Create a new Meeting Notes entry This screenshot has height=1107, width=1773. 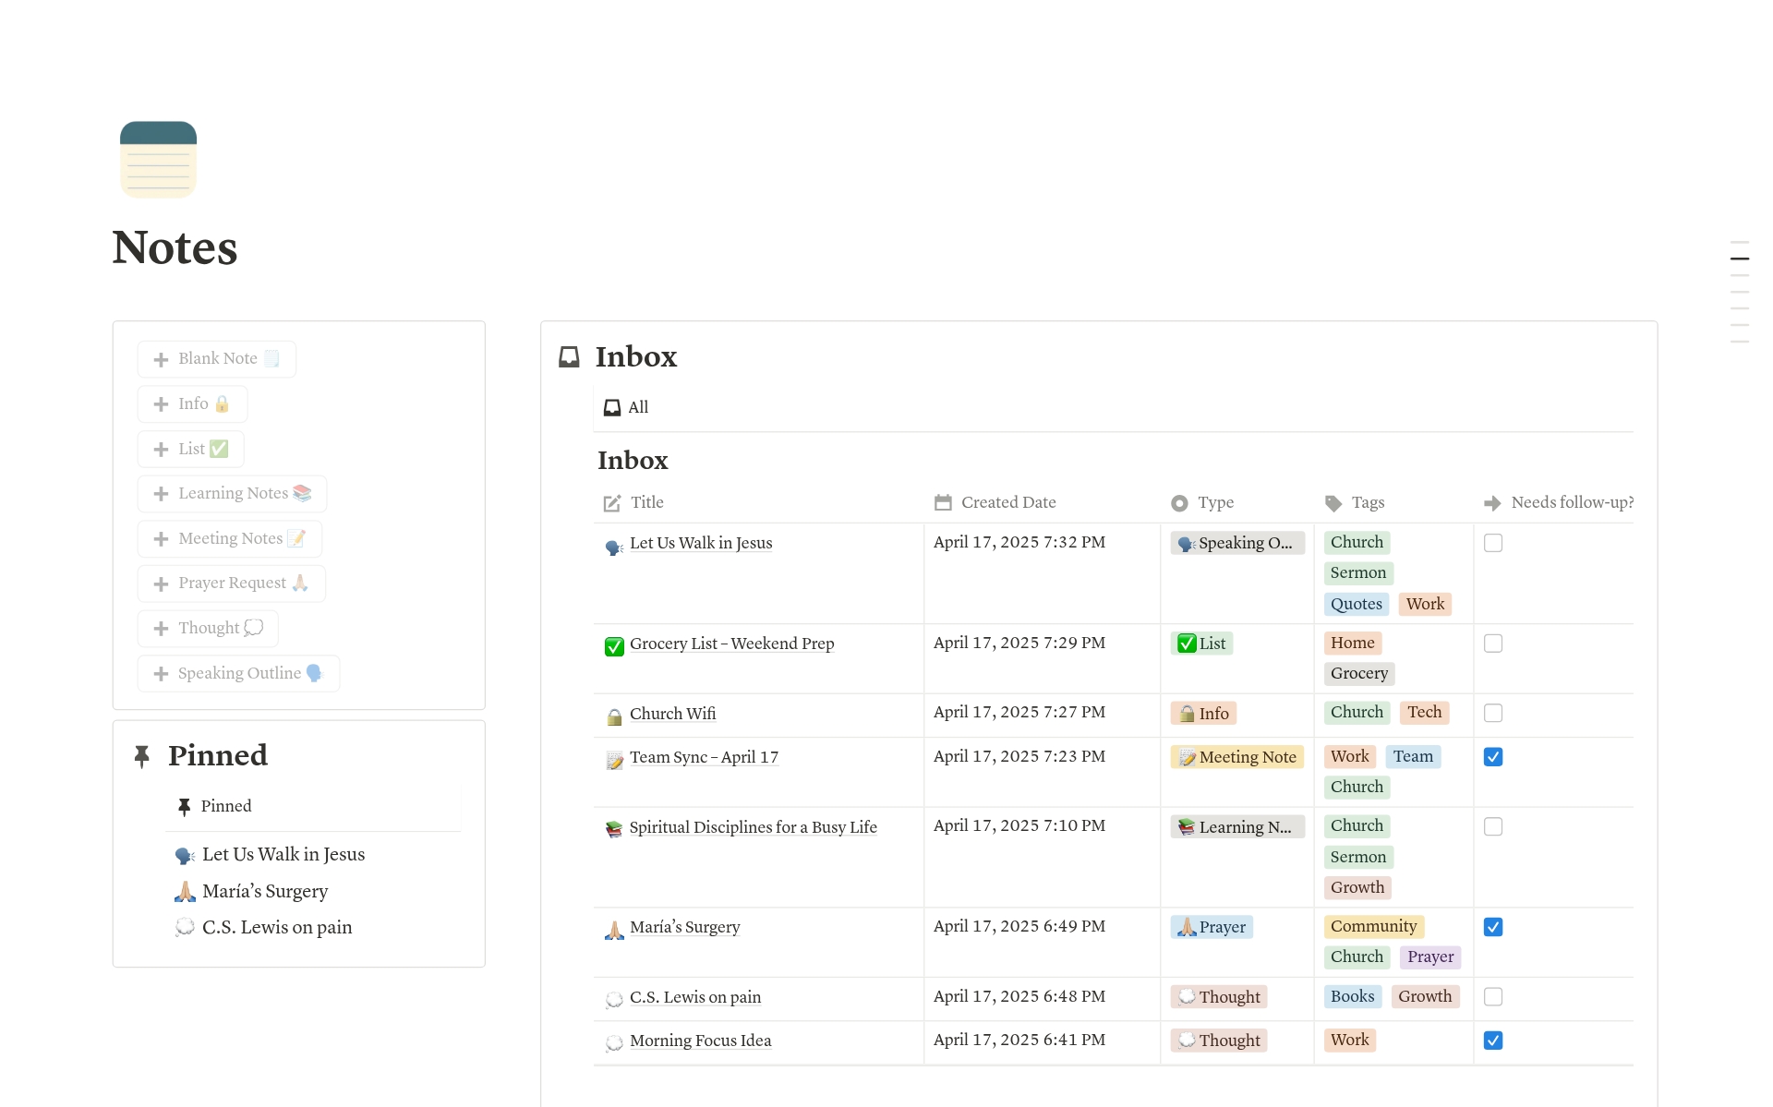[230, 539]
